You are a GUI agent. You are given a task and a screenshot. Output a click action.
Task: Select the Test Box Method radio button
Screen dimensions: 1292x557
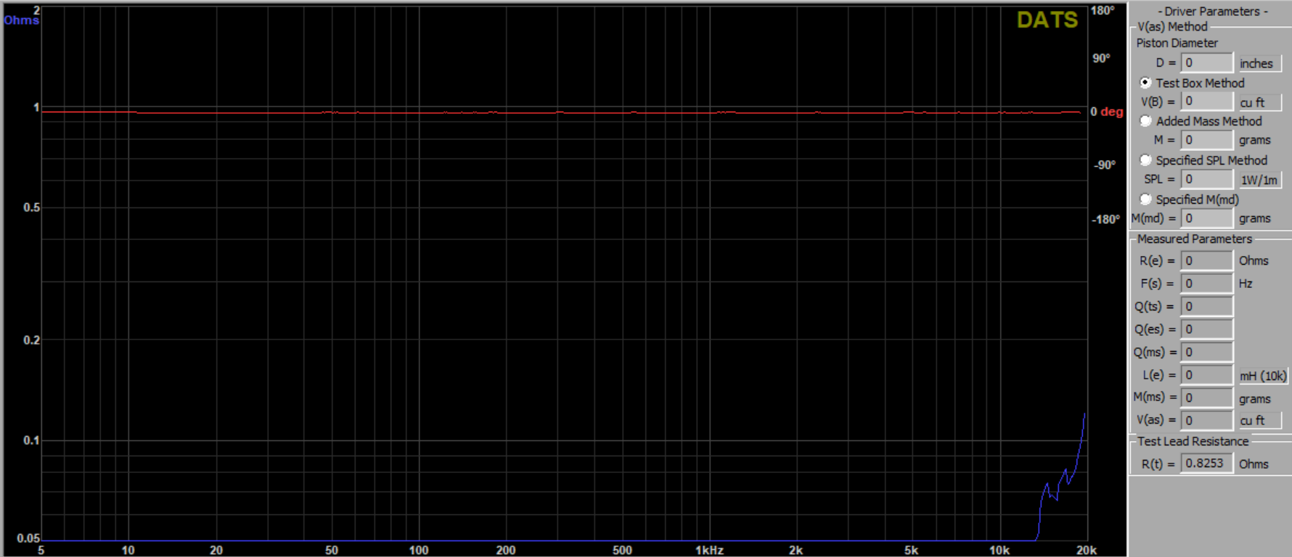1145,83
